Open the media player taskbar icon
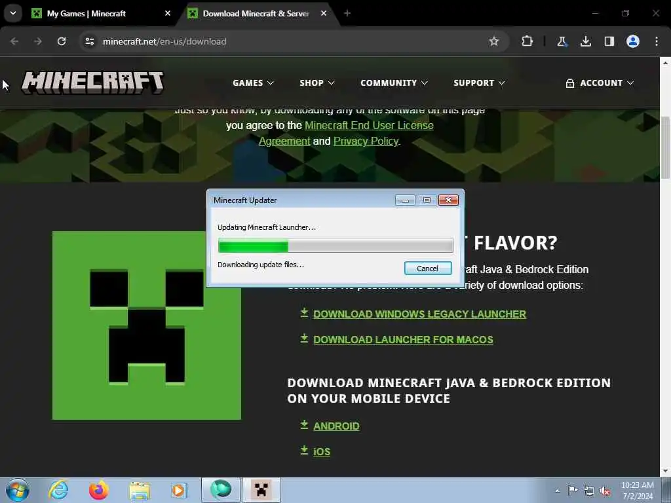This screenshot has width=671, height=503. [x=178, y=490]
